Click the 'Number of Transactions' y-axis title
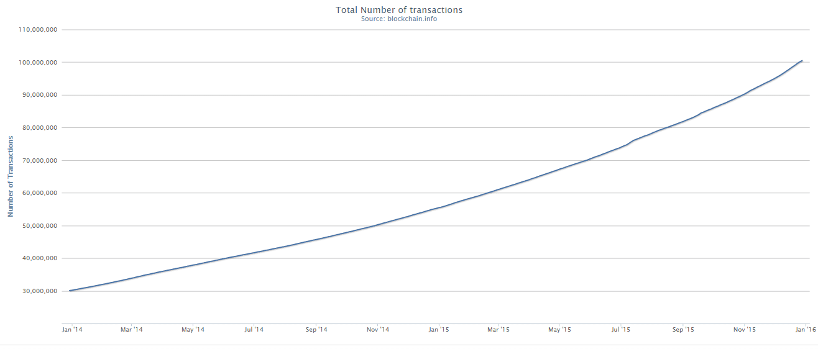 [11, 176]
